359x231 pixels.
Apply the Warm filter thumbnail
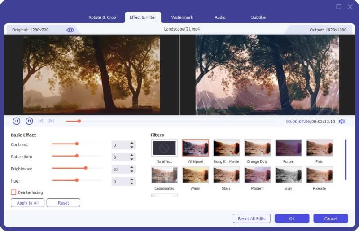195,175
